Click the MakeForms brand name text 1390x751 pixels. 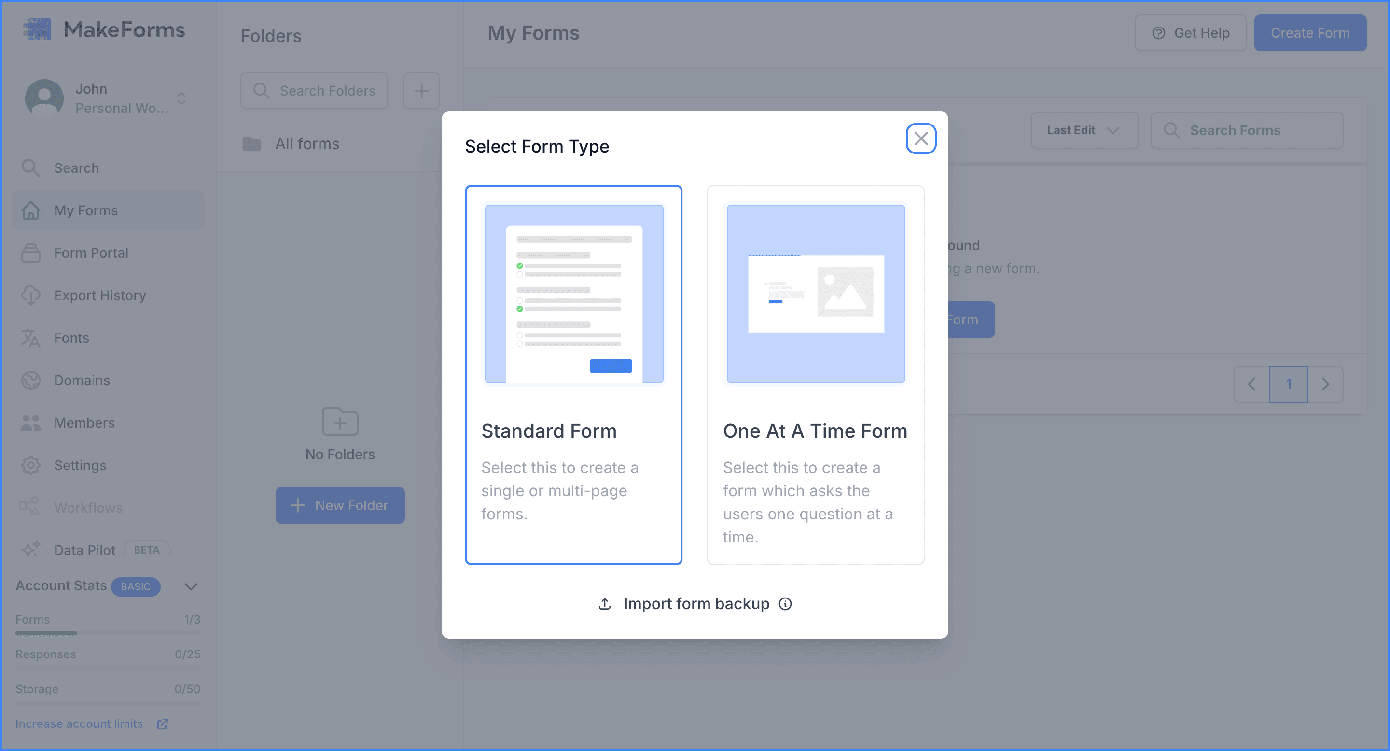[124, 29]
